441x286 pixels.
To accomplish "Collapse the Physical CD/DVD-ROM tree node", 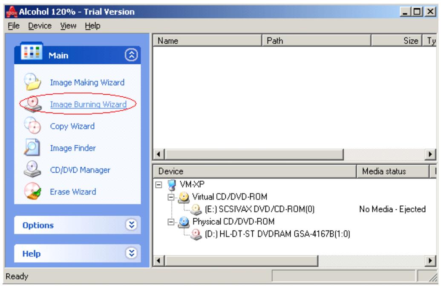I will click(171, 222).
